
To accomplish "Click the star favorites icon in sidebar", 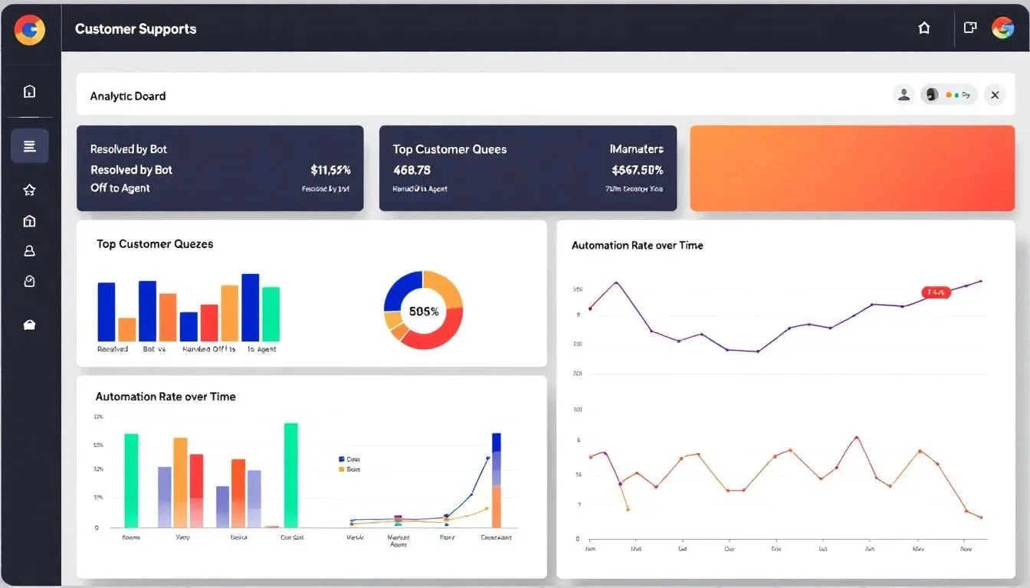I will pos(29,190).
